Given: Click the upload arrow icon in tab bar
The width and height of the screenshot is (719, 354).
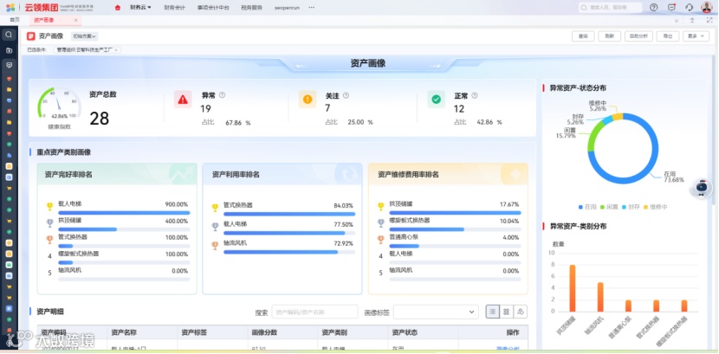Looking at the screenshot, I should (x=692, y=20).
